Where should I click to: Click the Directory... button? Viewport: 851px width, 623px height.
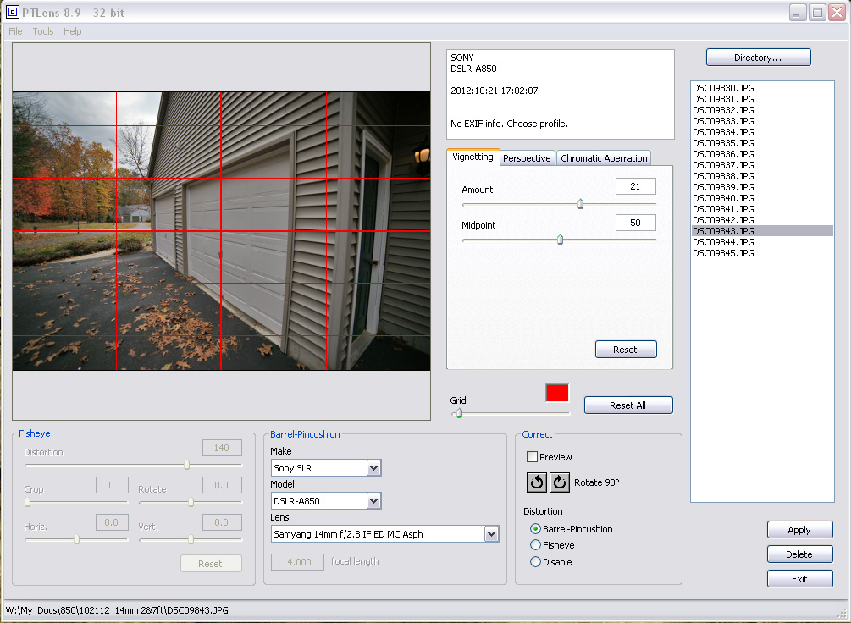[x=758, y=58]
